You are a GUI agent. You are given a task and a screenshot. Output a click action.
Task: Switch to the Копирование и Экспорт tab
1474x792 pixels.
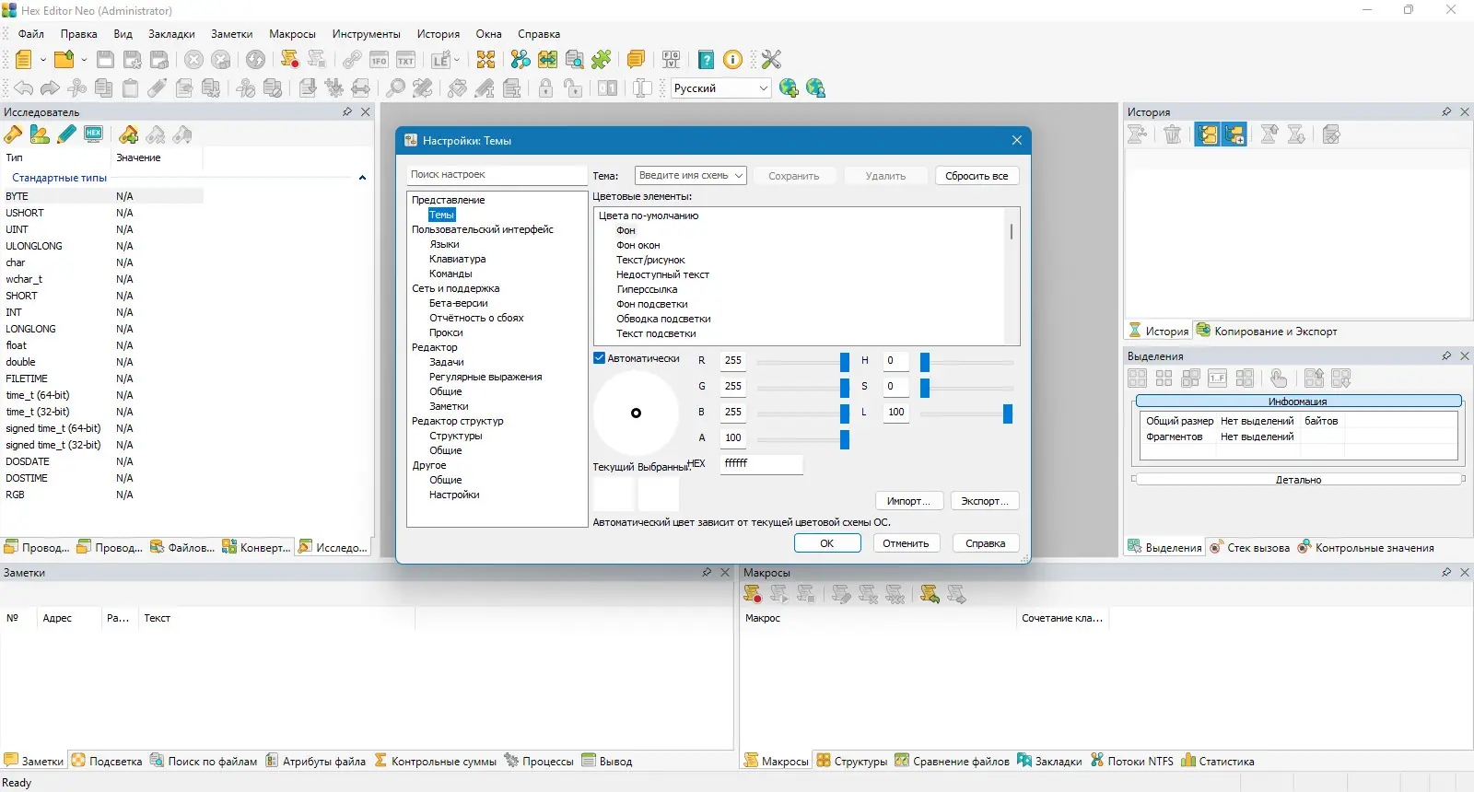coord(1267,331)
